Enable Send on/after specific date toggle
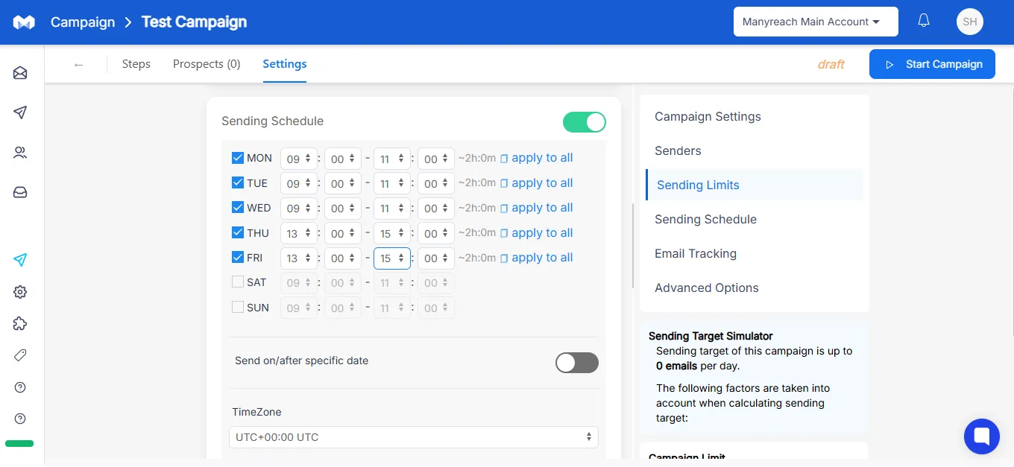 [x=577, y=363]
